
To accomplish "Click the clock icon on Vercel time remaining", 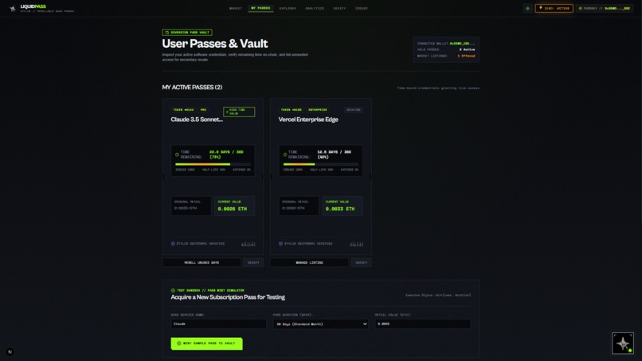I will pos(285,155).
